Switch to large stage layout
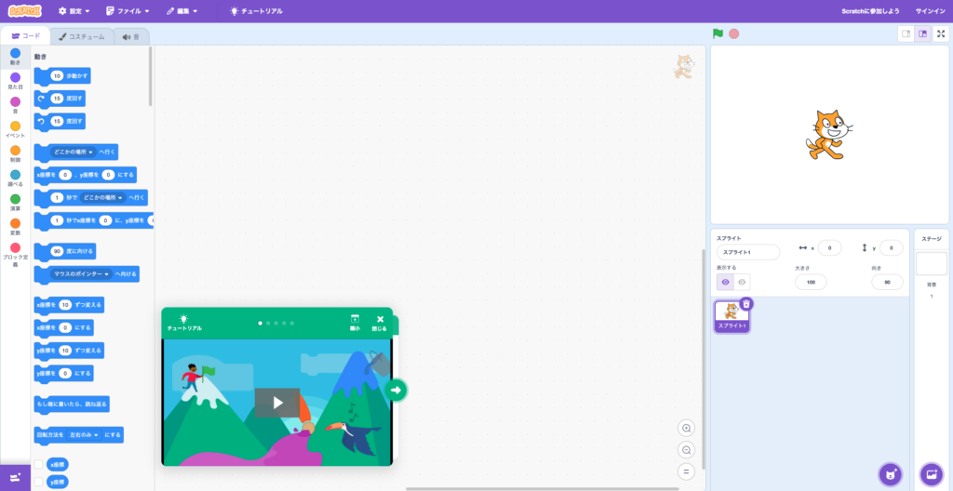Image resolution: width=953 pixels, height=491 pixels. point(922,34)
